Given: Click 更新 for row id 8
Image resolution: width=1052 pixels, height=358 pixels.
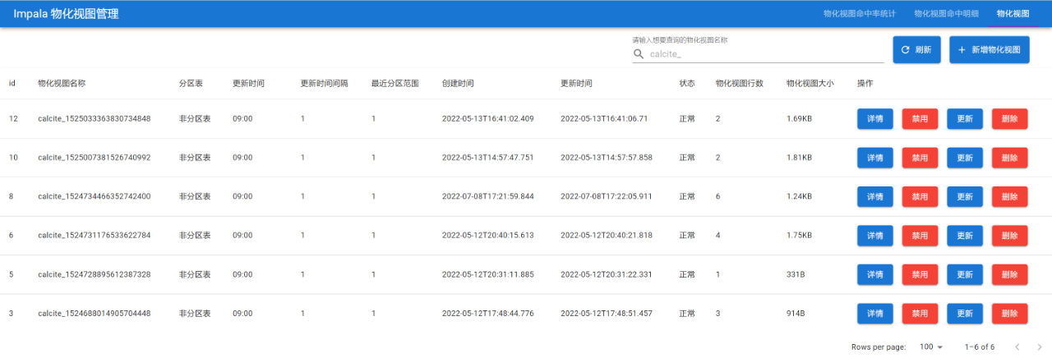Looking at the screenshot, I should point(965,196).
